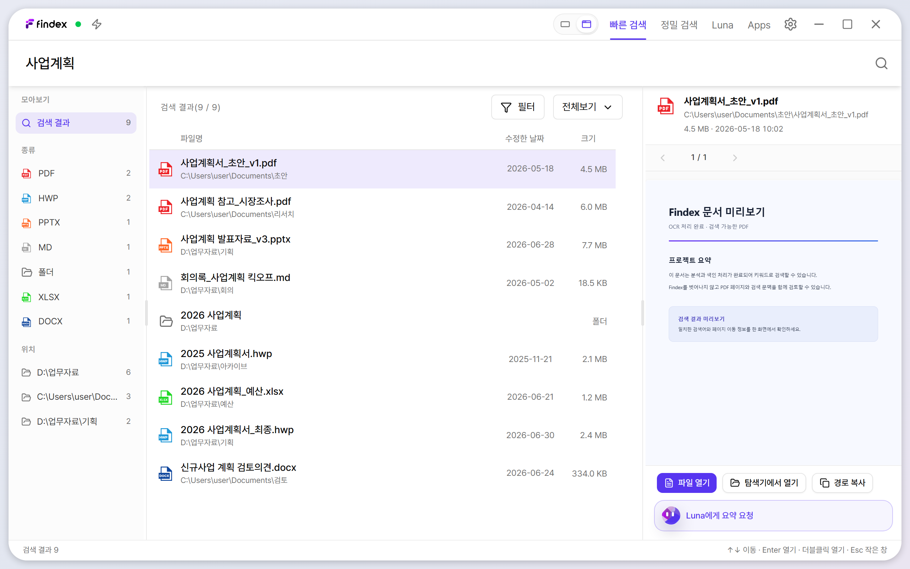The height and width of the screenshot is (569, 910).
Task: Filter by 폴더 type in sidebar
Action: 76,272
